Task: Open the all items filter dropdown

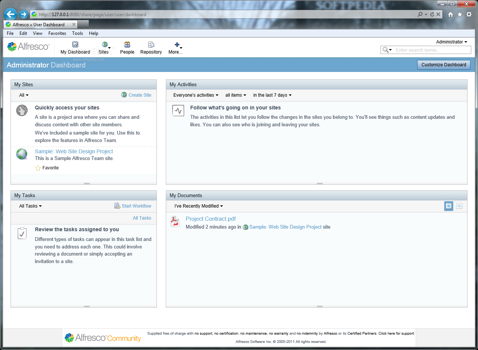Action: [x=236, y=95]
